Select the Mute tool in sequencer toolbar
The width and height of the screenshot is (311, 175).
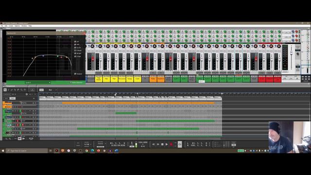tap(18, 90)
